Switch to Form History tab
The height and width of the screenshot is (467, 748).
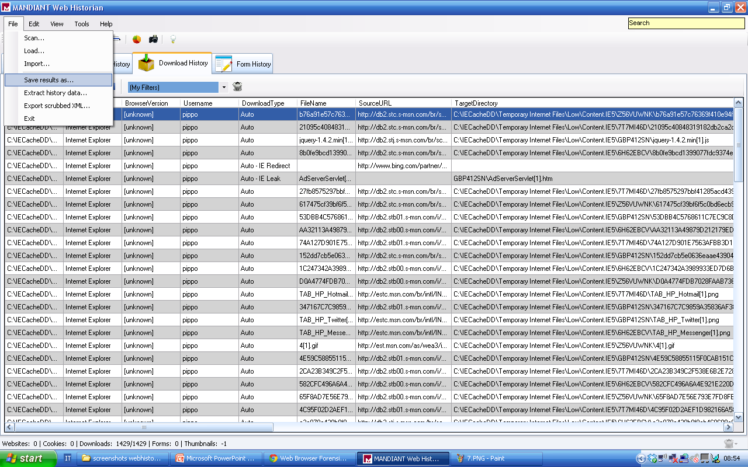point(243,64)
